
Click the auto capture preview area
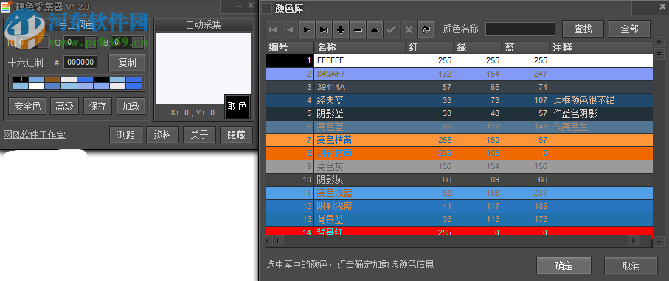203,68
